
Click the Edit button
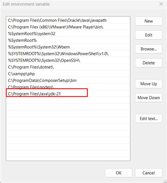[149, 35]
